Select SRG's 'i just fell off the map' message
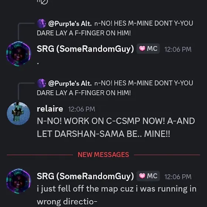Screen dimensions: 207x207 click(117, 195)
